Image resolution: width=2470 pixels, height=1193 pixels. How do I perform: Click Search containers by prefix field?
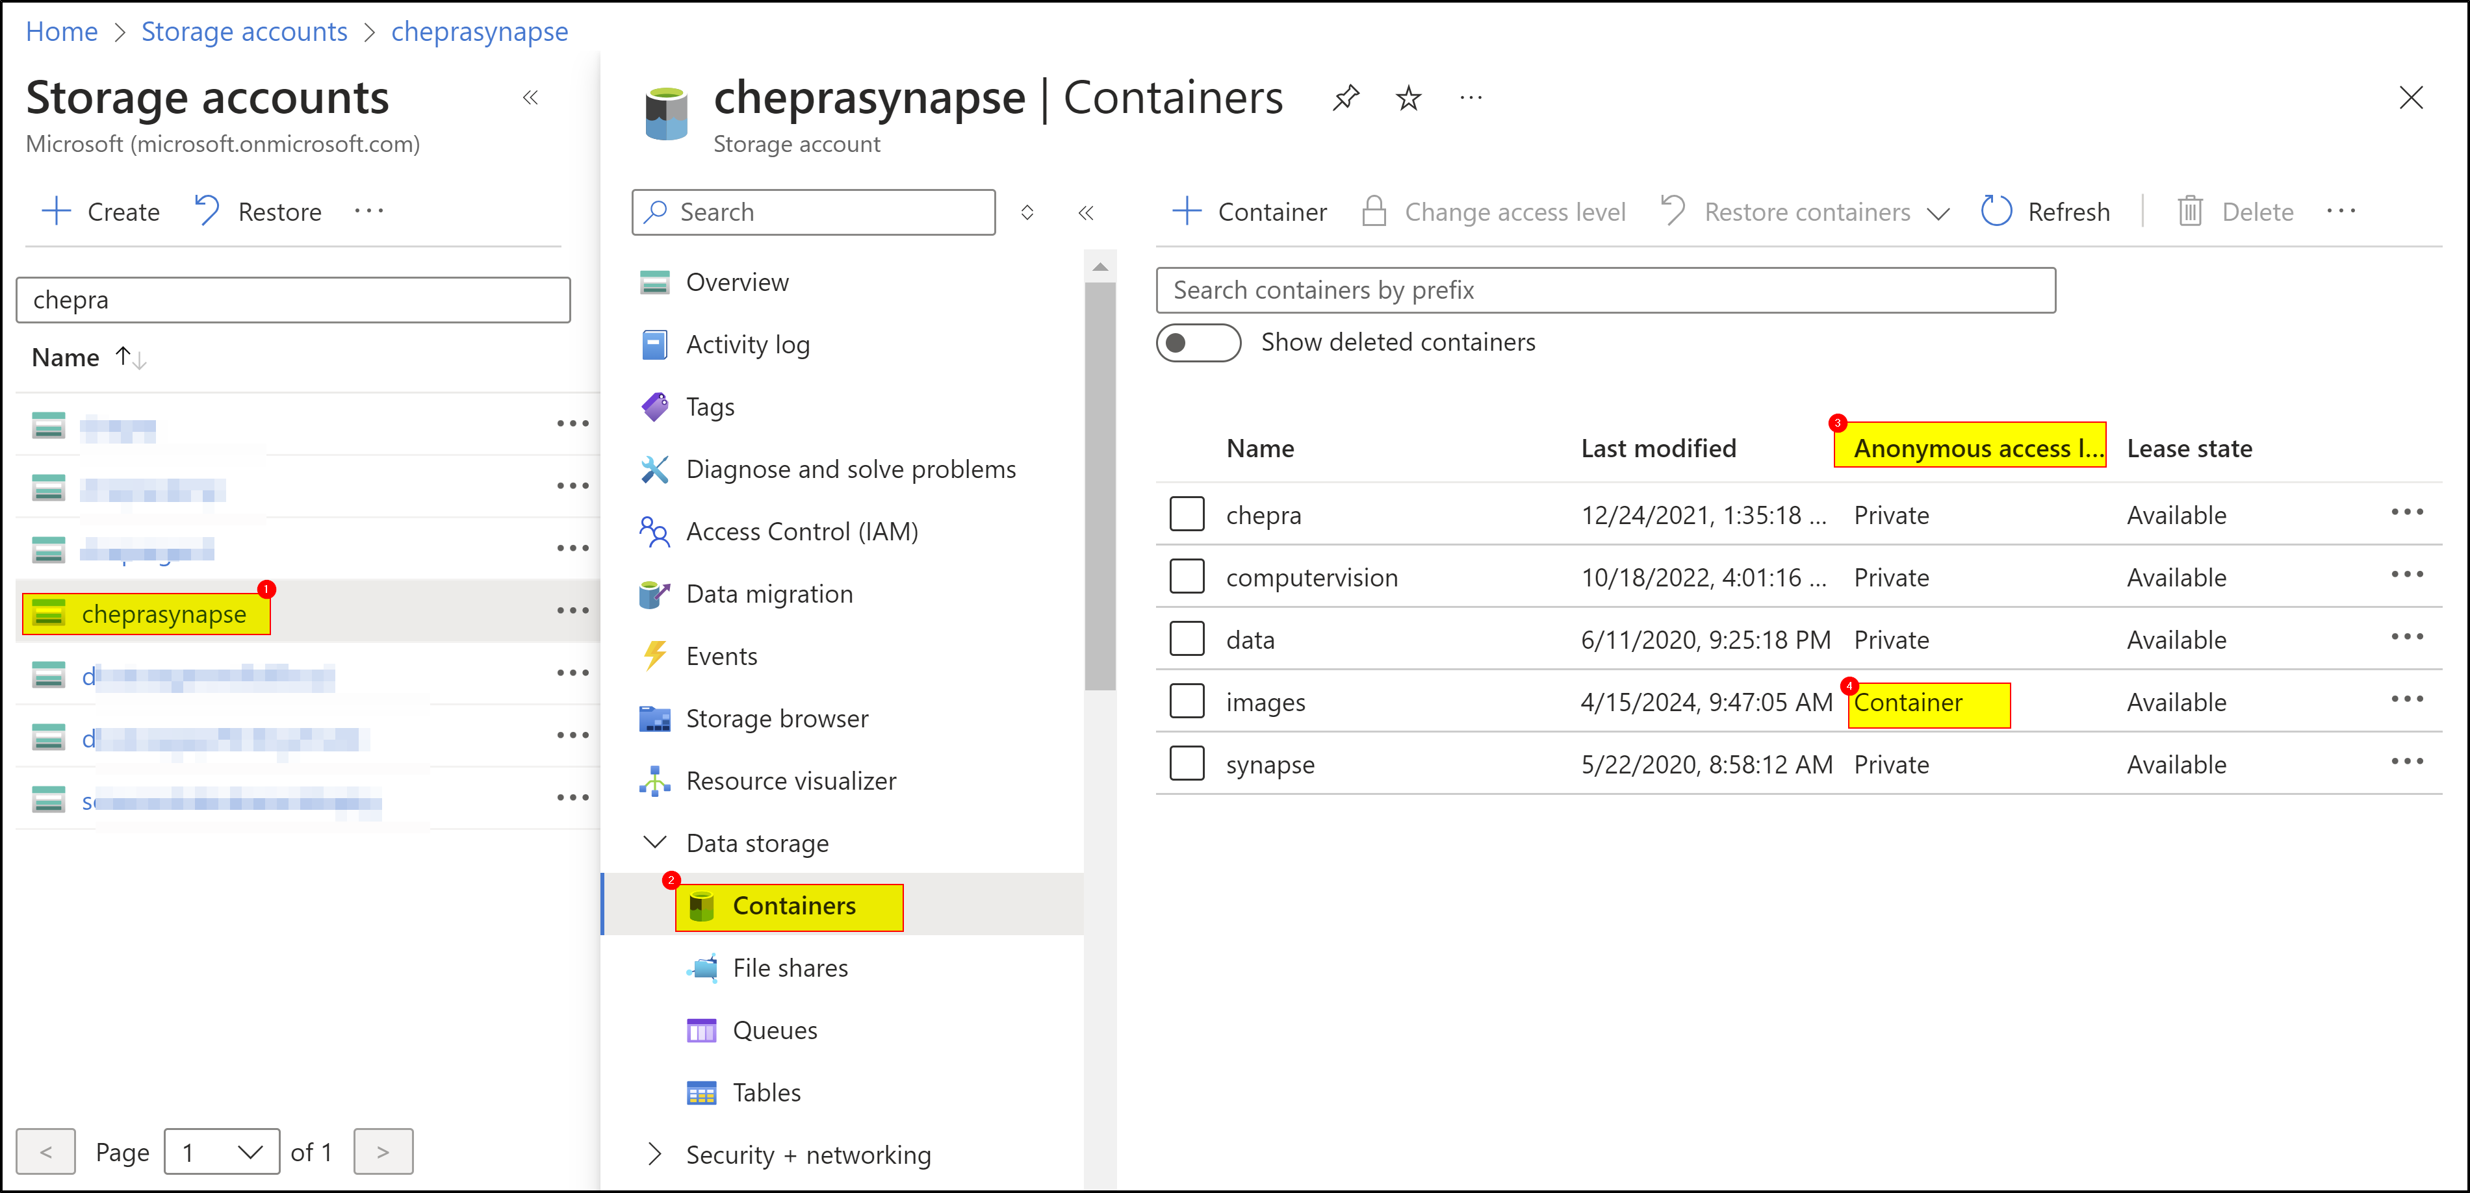click(1605, 290)
